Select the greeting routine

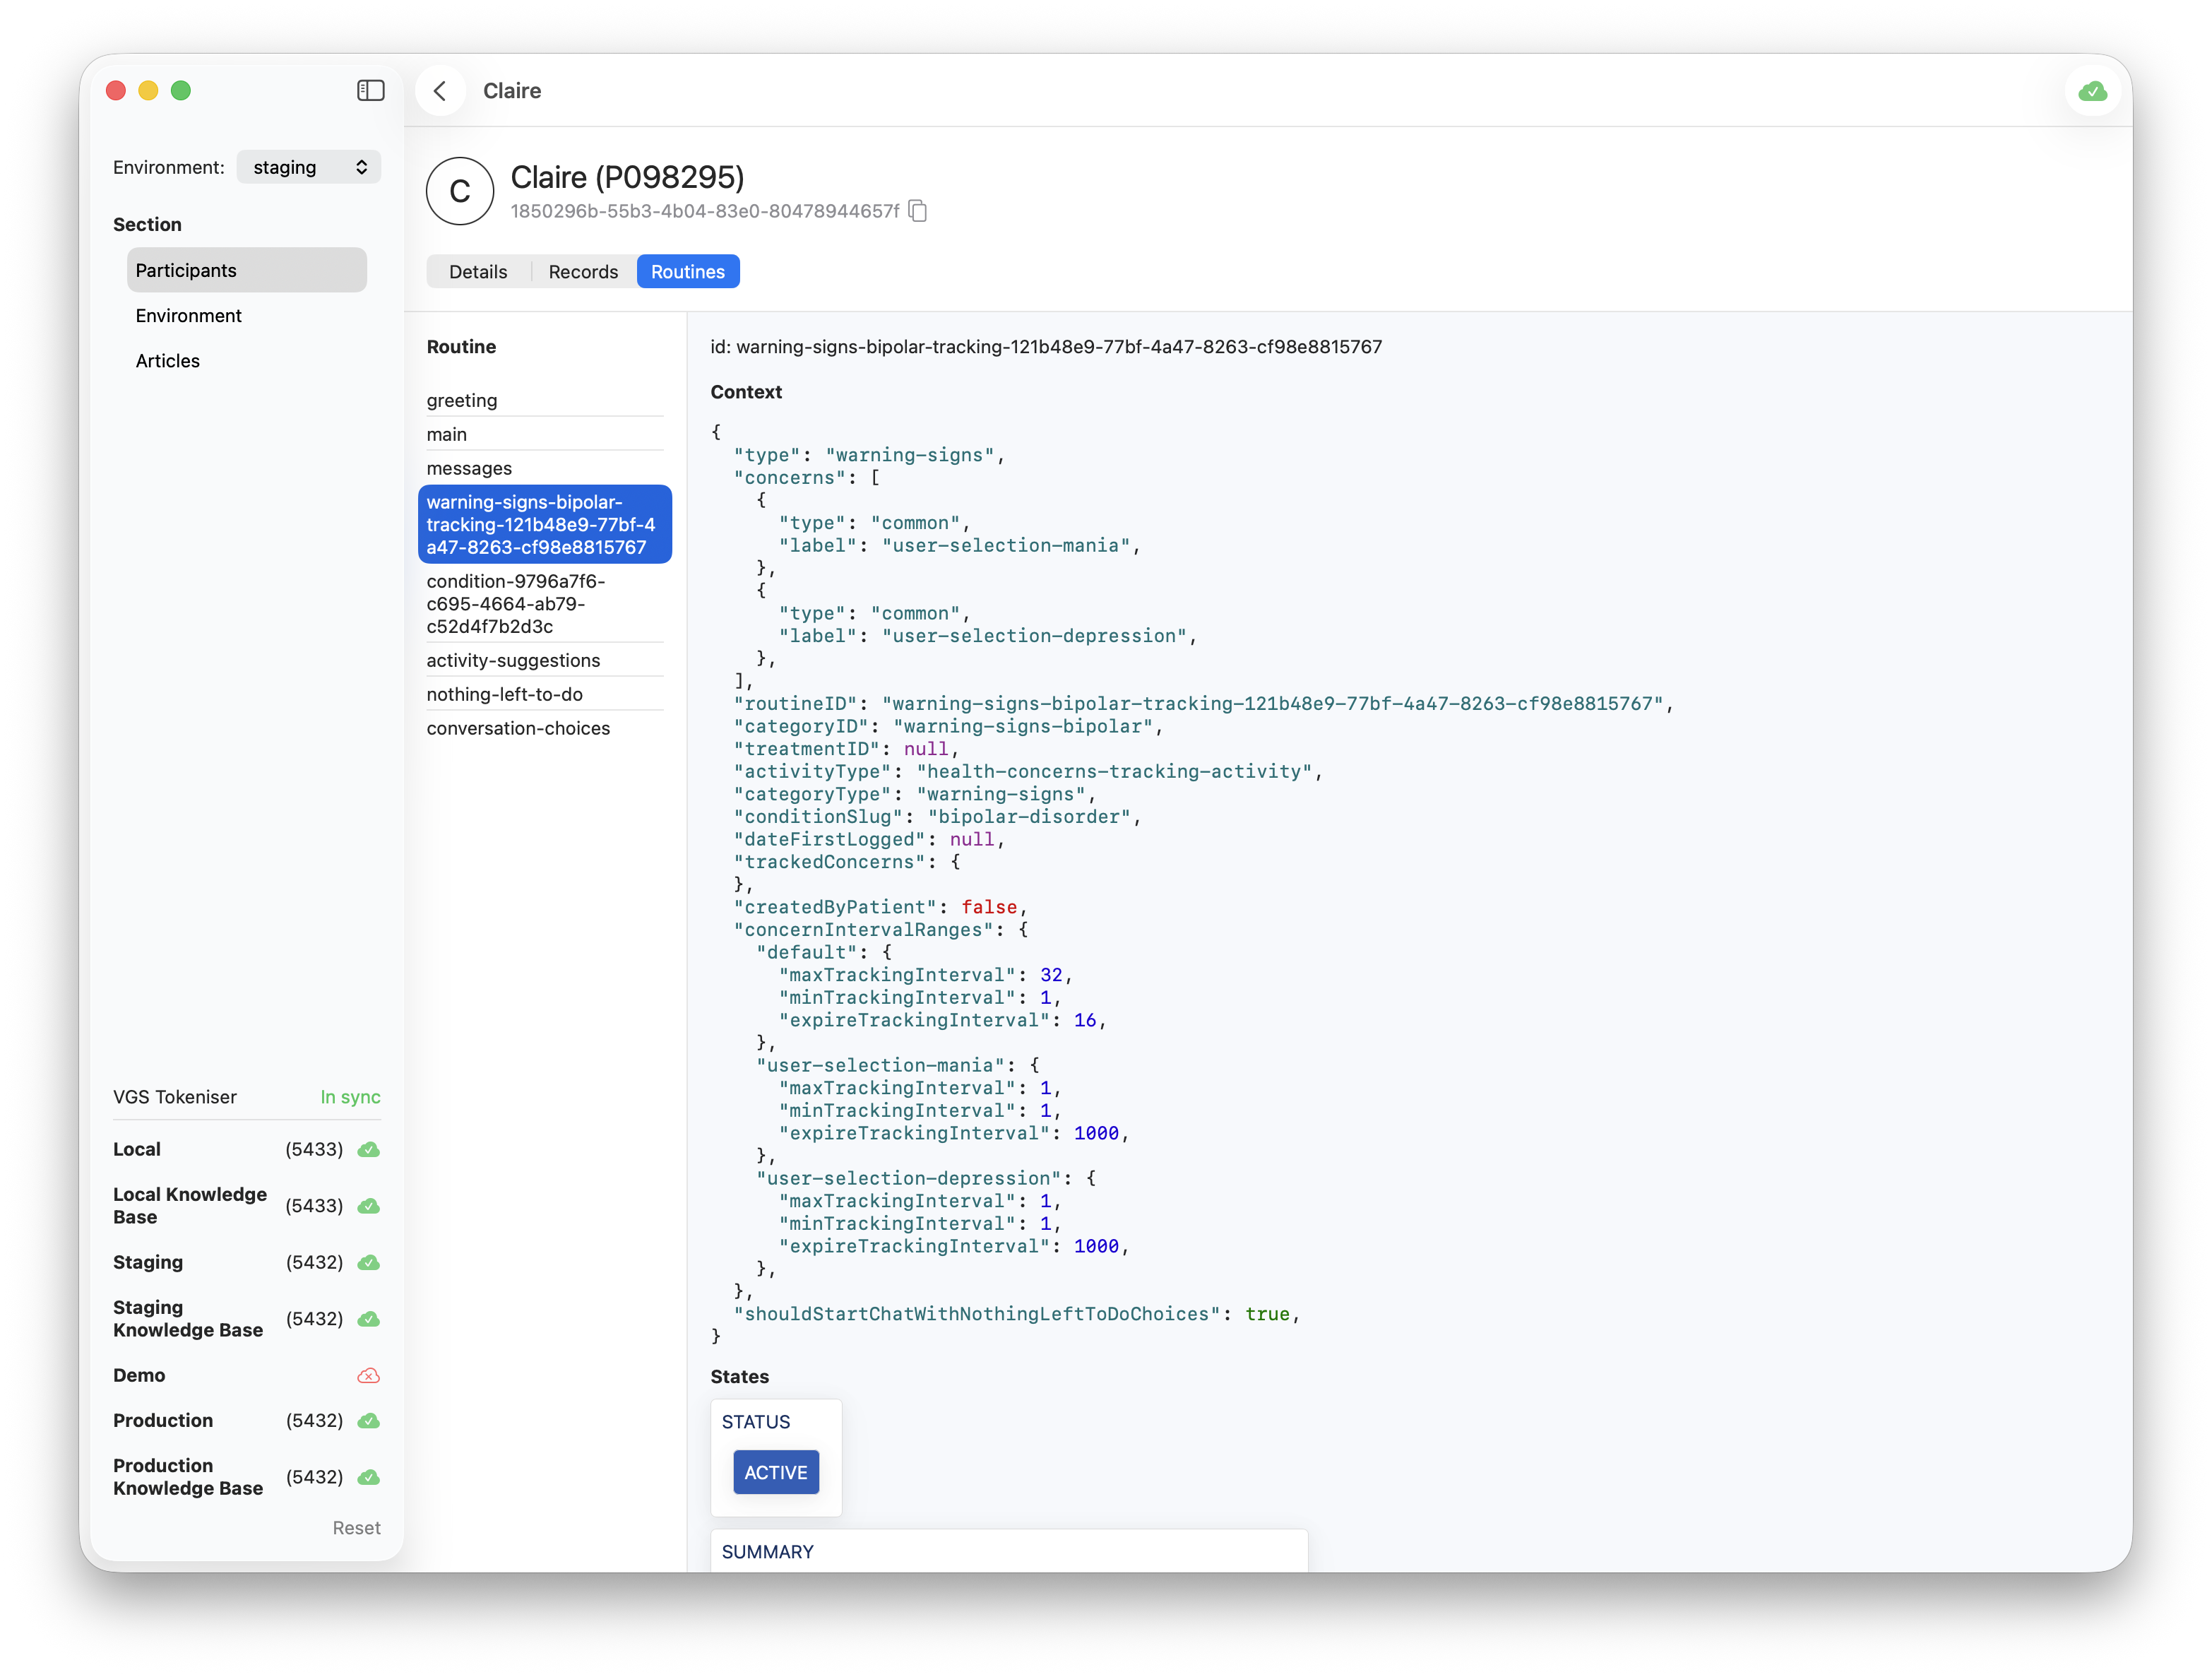click(462, 400)
